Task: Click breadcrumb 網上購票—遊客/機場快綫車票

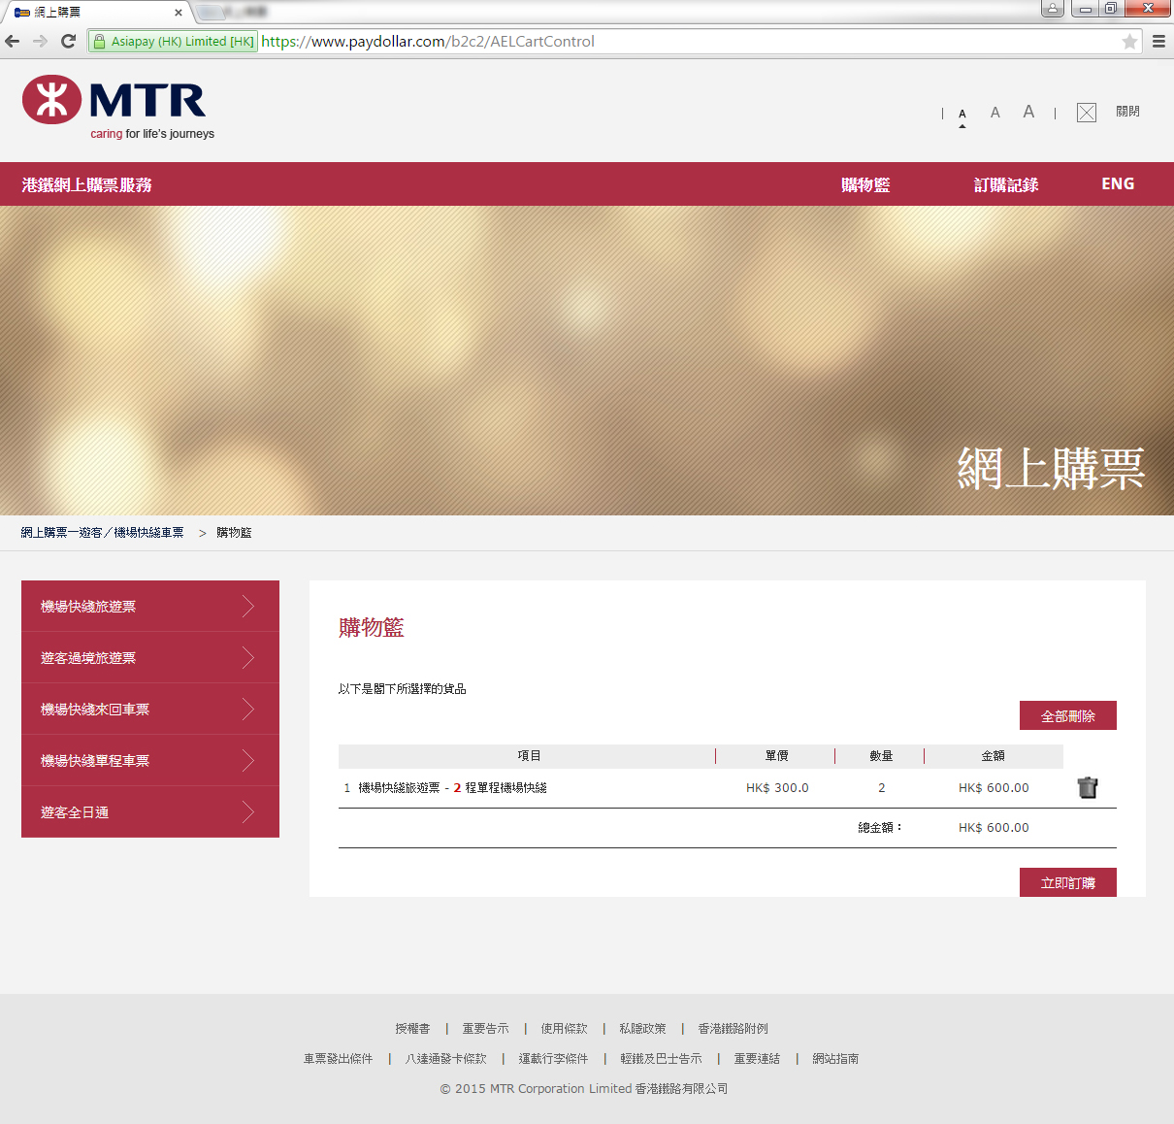Action: coord(103,532)
